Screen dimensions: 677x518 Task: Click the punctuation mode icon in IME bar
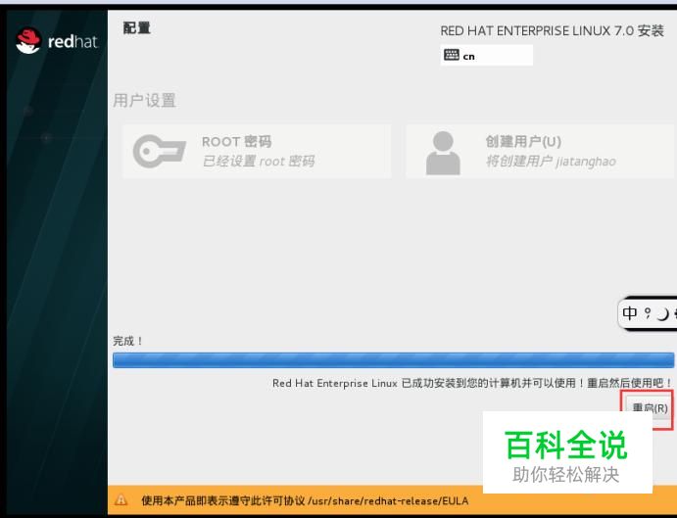coord(648,313)
